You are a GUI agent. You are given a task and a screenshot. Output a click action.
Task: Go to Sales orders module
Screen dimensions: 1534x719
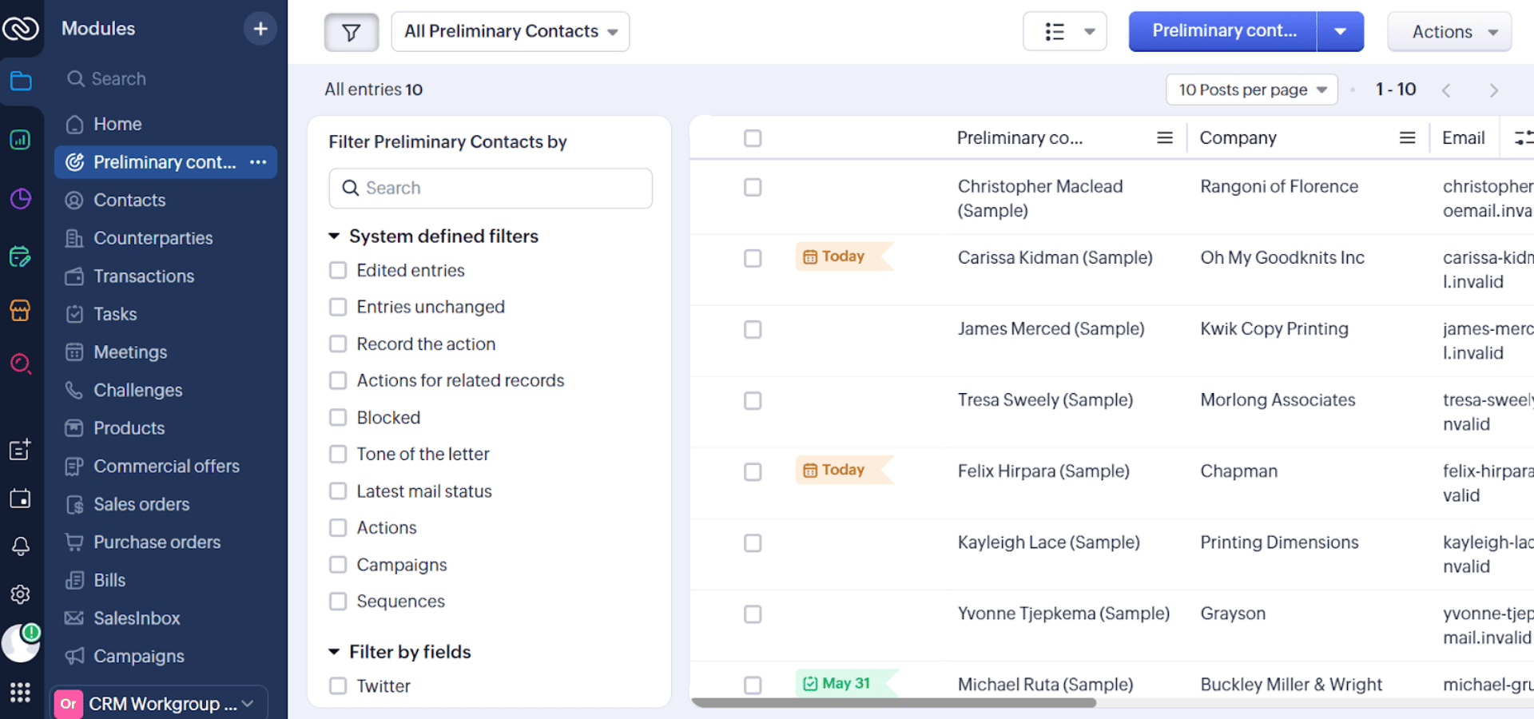[141, 504]
